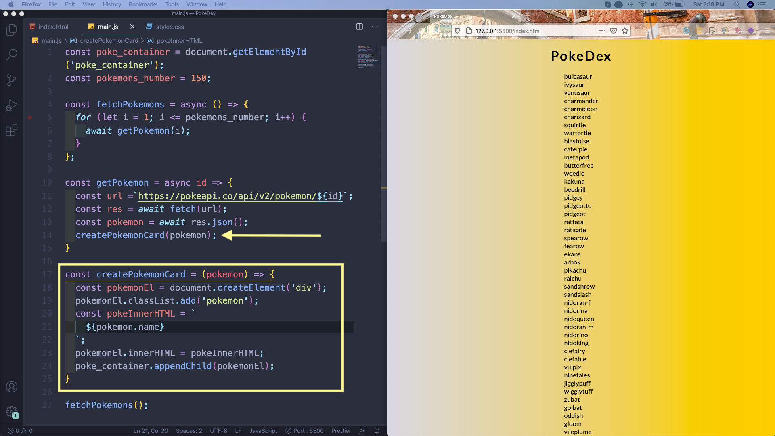Open the volume control in menu bar
775x436 pixels.
coord(654,4)
